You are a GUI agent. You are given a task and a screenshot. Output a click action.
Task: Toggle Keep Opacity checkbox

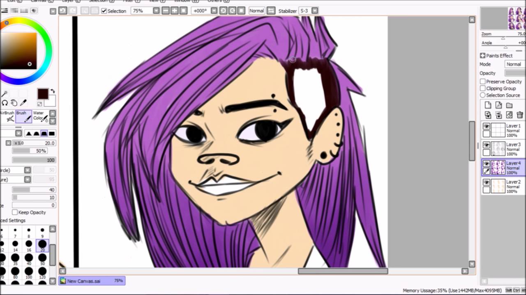(15, 212)
